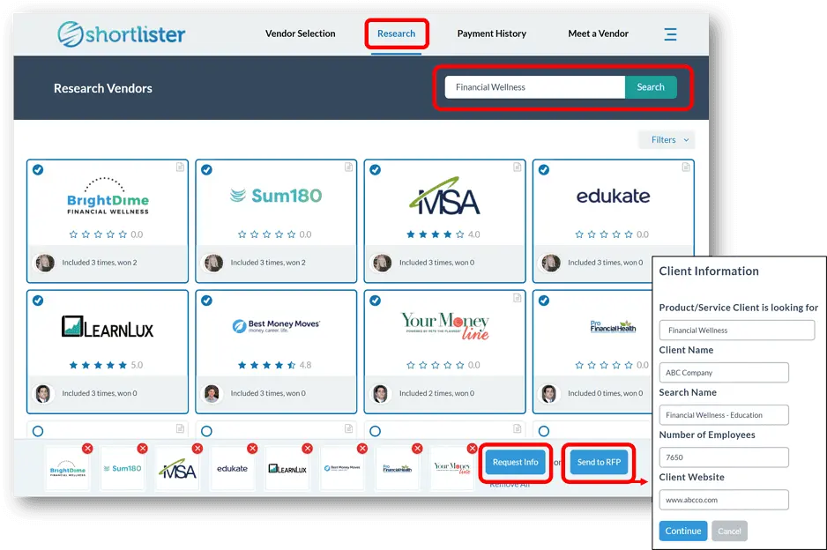Click the Request Info button
Viewport: 827px width, 550px height.
tap(515, 462)
